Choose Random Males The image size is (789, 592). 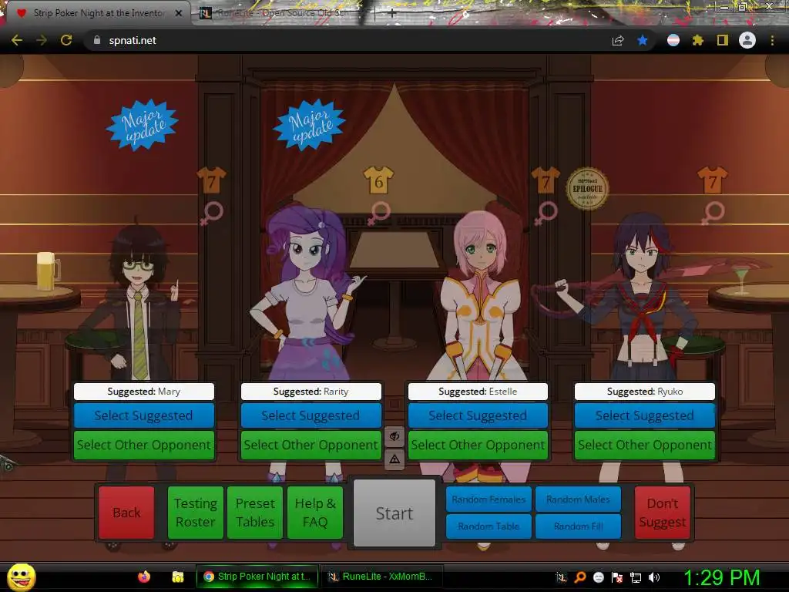tap(578, 499)
